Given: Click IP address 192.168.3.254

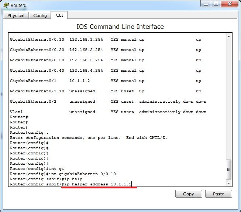Looking at the screenshot, I should (86, 60).
